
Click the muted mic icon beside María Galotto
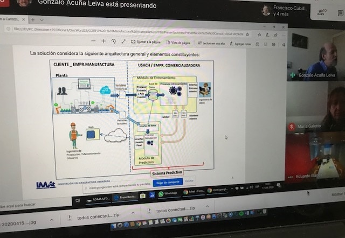(292, 127)
